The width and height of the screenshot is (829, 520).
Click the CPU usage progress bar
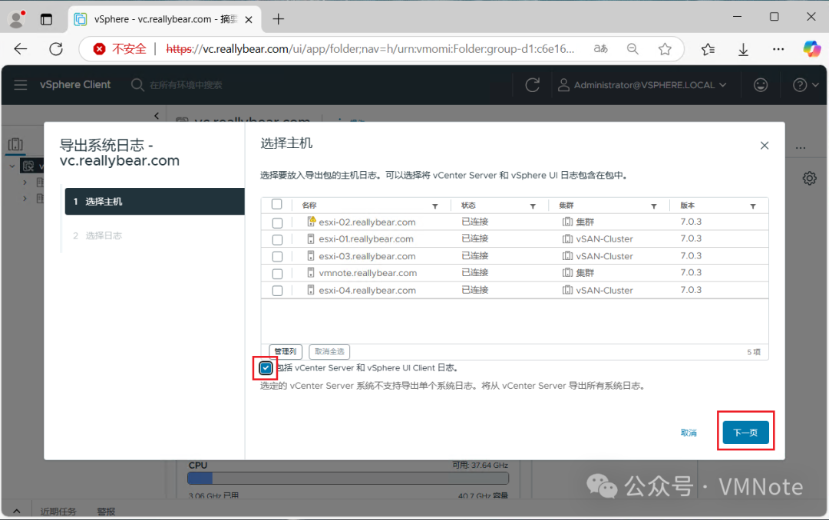pos(348,479)
